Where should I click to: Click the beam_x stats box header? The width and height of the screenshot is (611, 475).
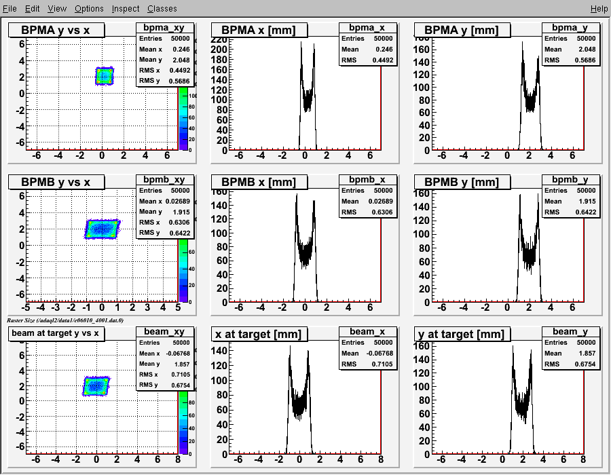(367, 331)
